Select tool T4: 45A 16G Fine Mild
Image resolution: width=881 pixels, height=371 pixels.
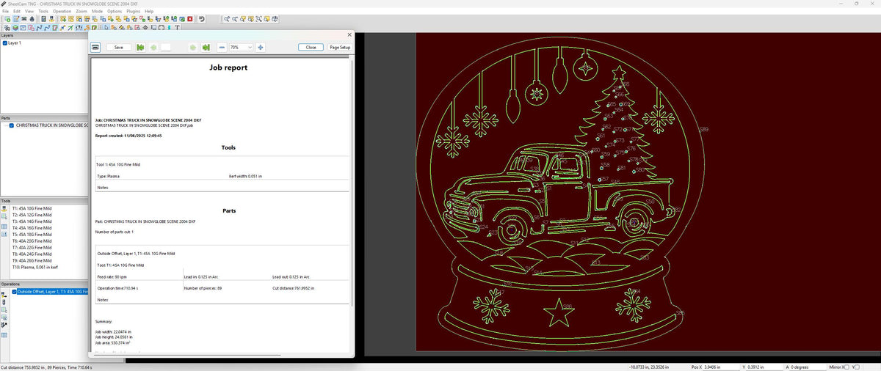(x=32, y=228)
